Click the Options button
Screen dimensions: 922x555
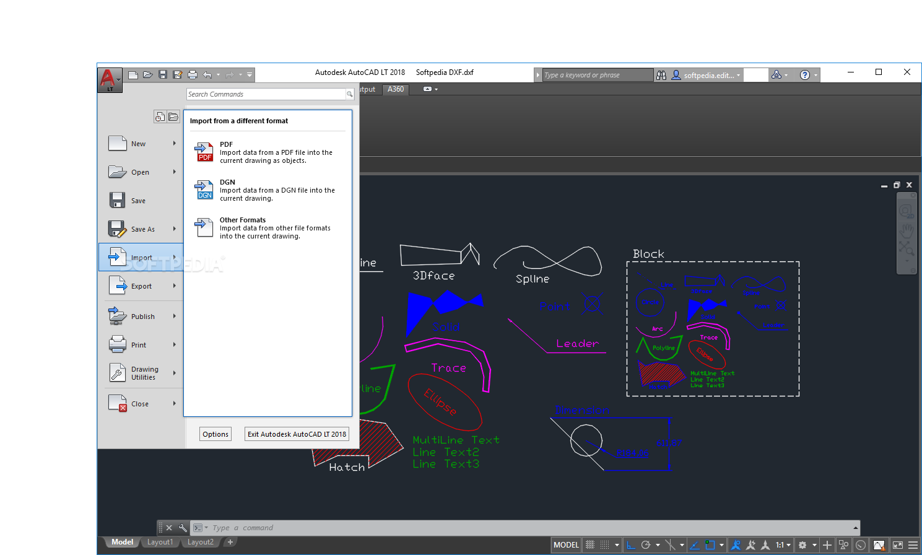coord(215,434)
